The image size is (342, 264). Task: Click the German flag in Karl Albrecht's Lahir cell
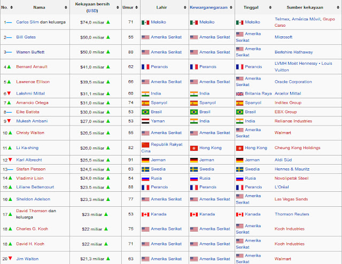click(145, 160)
